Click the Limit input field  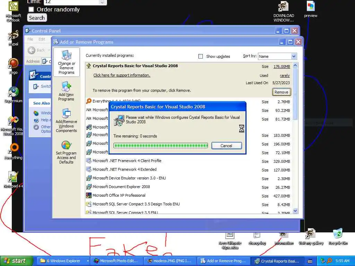click(x=71, y=2)
